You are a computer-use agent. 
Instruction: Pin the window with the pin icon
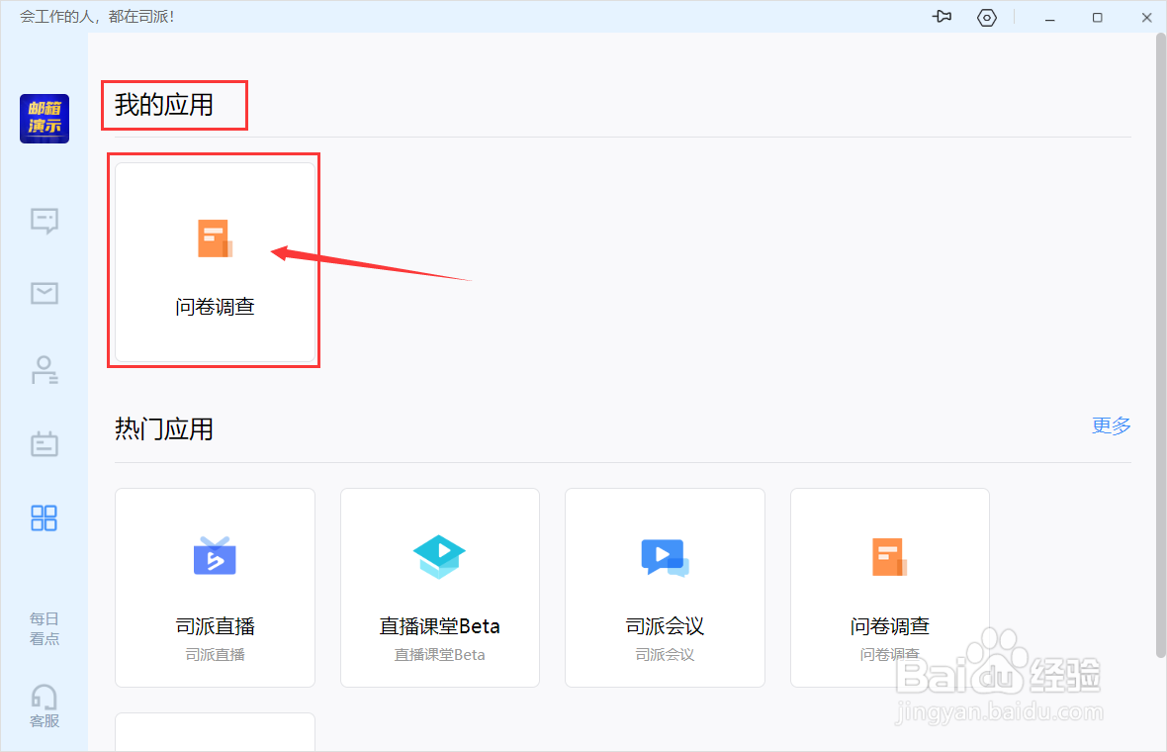point(943,17)
